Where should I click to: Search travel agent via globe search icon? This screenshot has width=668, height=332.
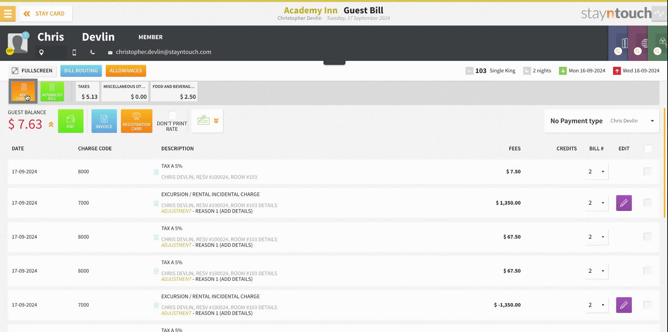coord(638,51)
